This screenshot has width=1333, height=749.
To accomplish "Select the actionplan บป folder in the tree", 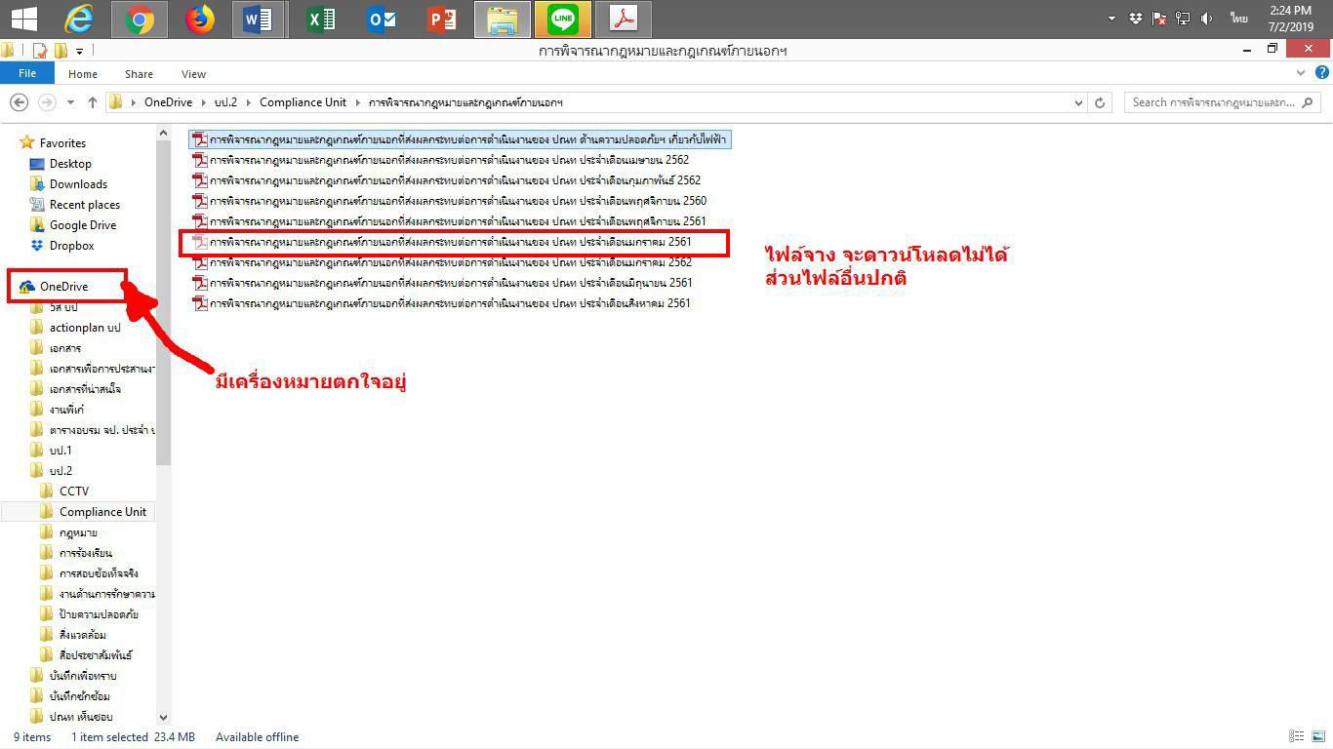I will click(84, 328).
